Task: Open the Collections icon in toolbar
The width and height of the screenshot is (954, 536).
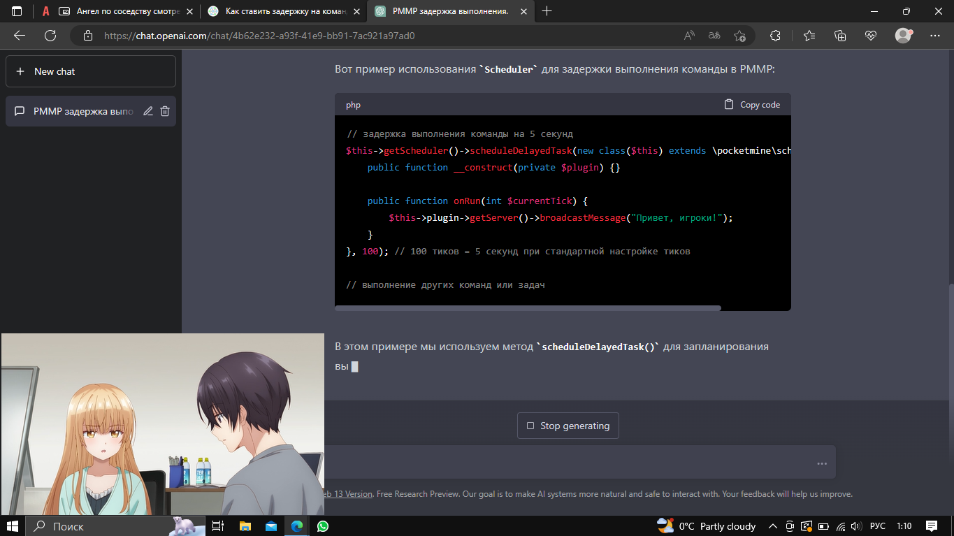Action: pos(840,36)
